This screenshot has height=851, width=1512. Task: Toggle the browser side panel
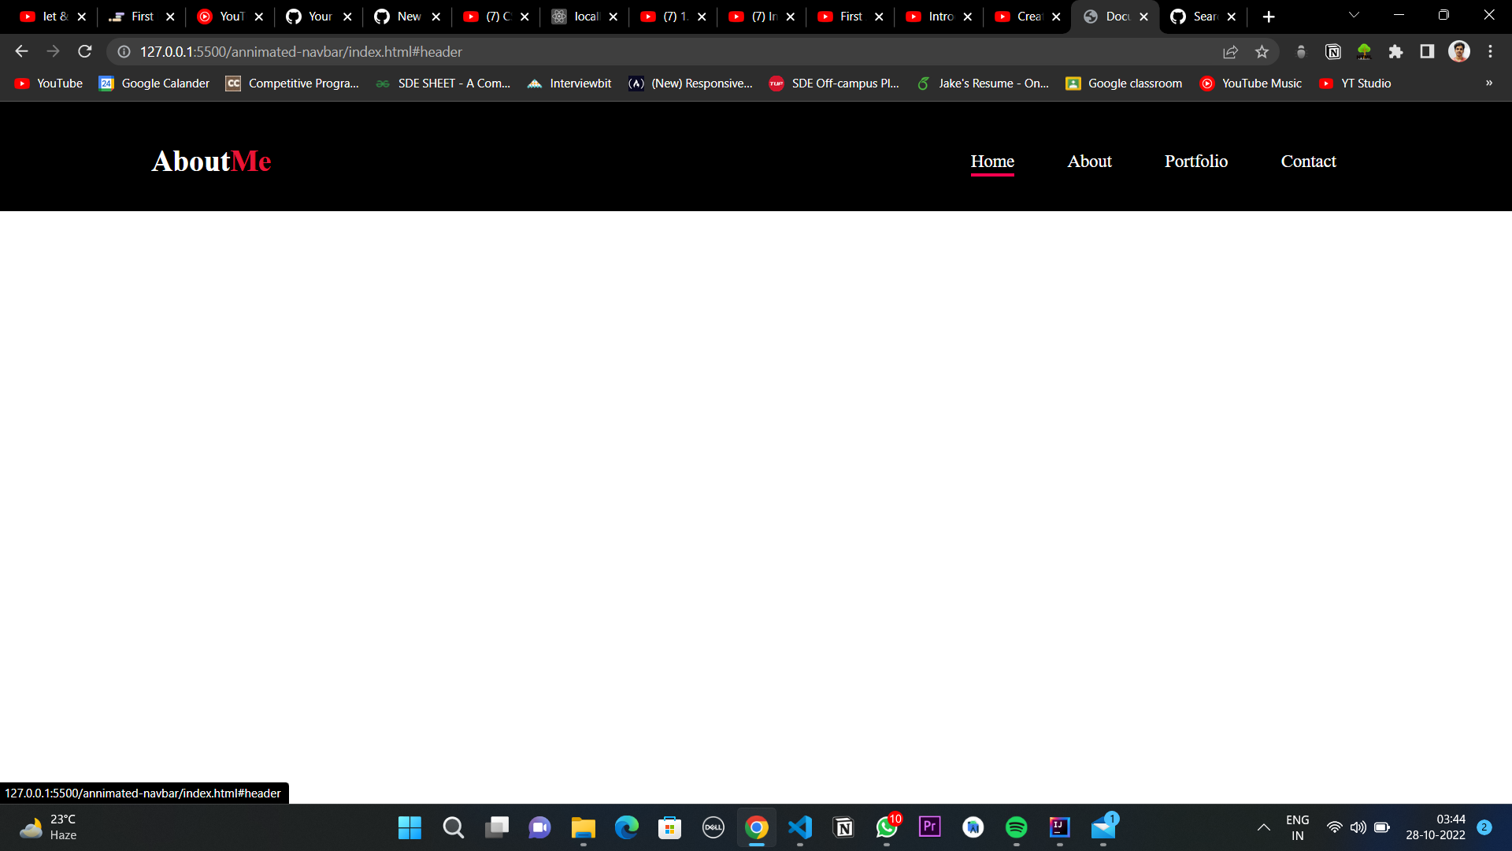click(1427, 51)
